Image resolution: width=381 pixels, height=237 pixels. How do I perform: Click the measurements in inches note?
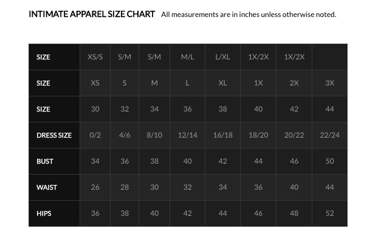(249, 15)
